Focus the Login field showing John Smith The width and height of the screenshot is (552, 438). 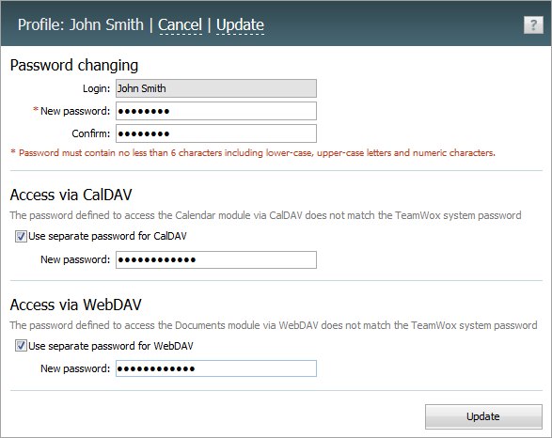[216, 88]
